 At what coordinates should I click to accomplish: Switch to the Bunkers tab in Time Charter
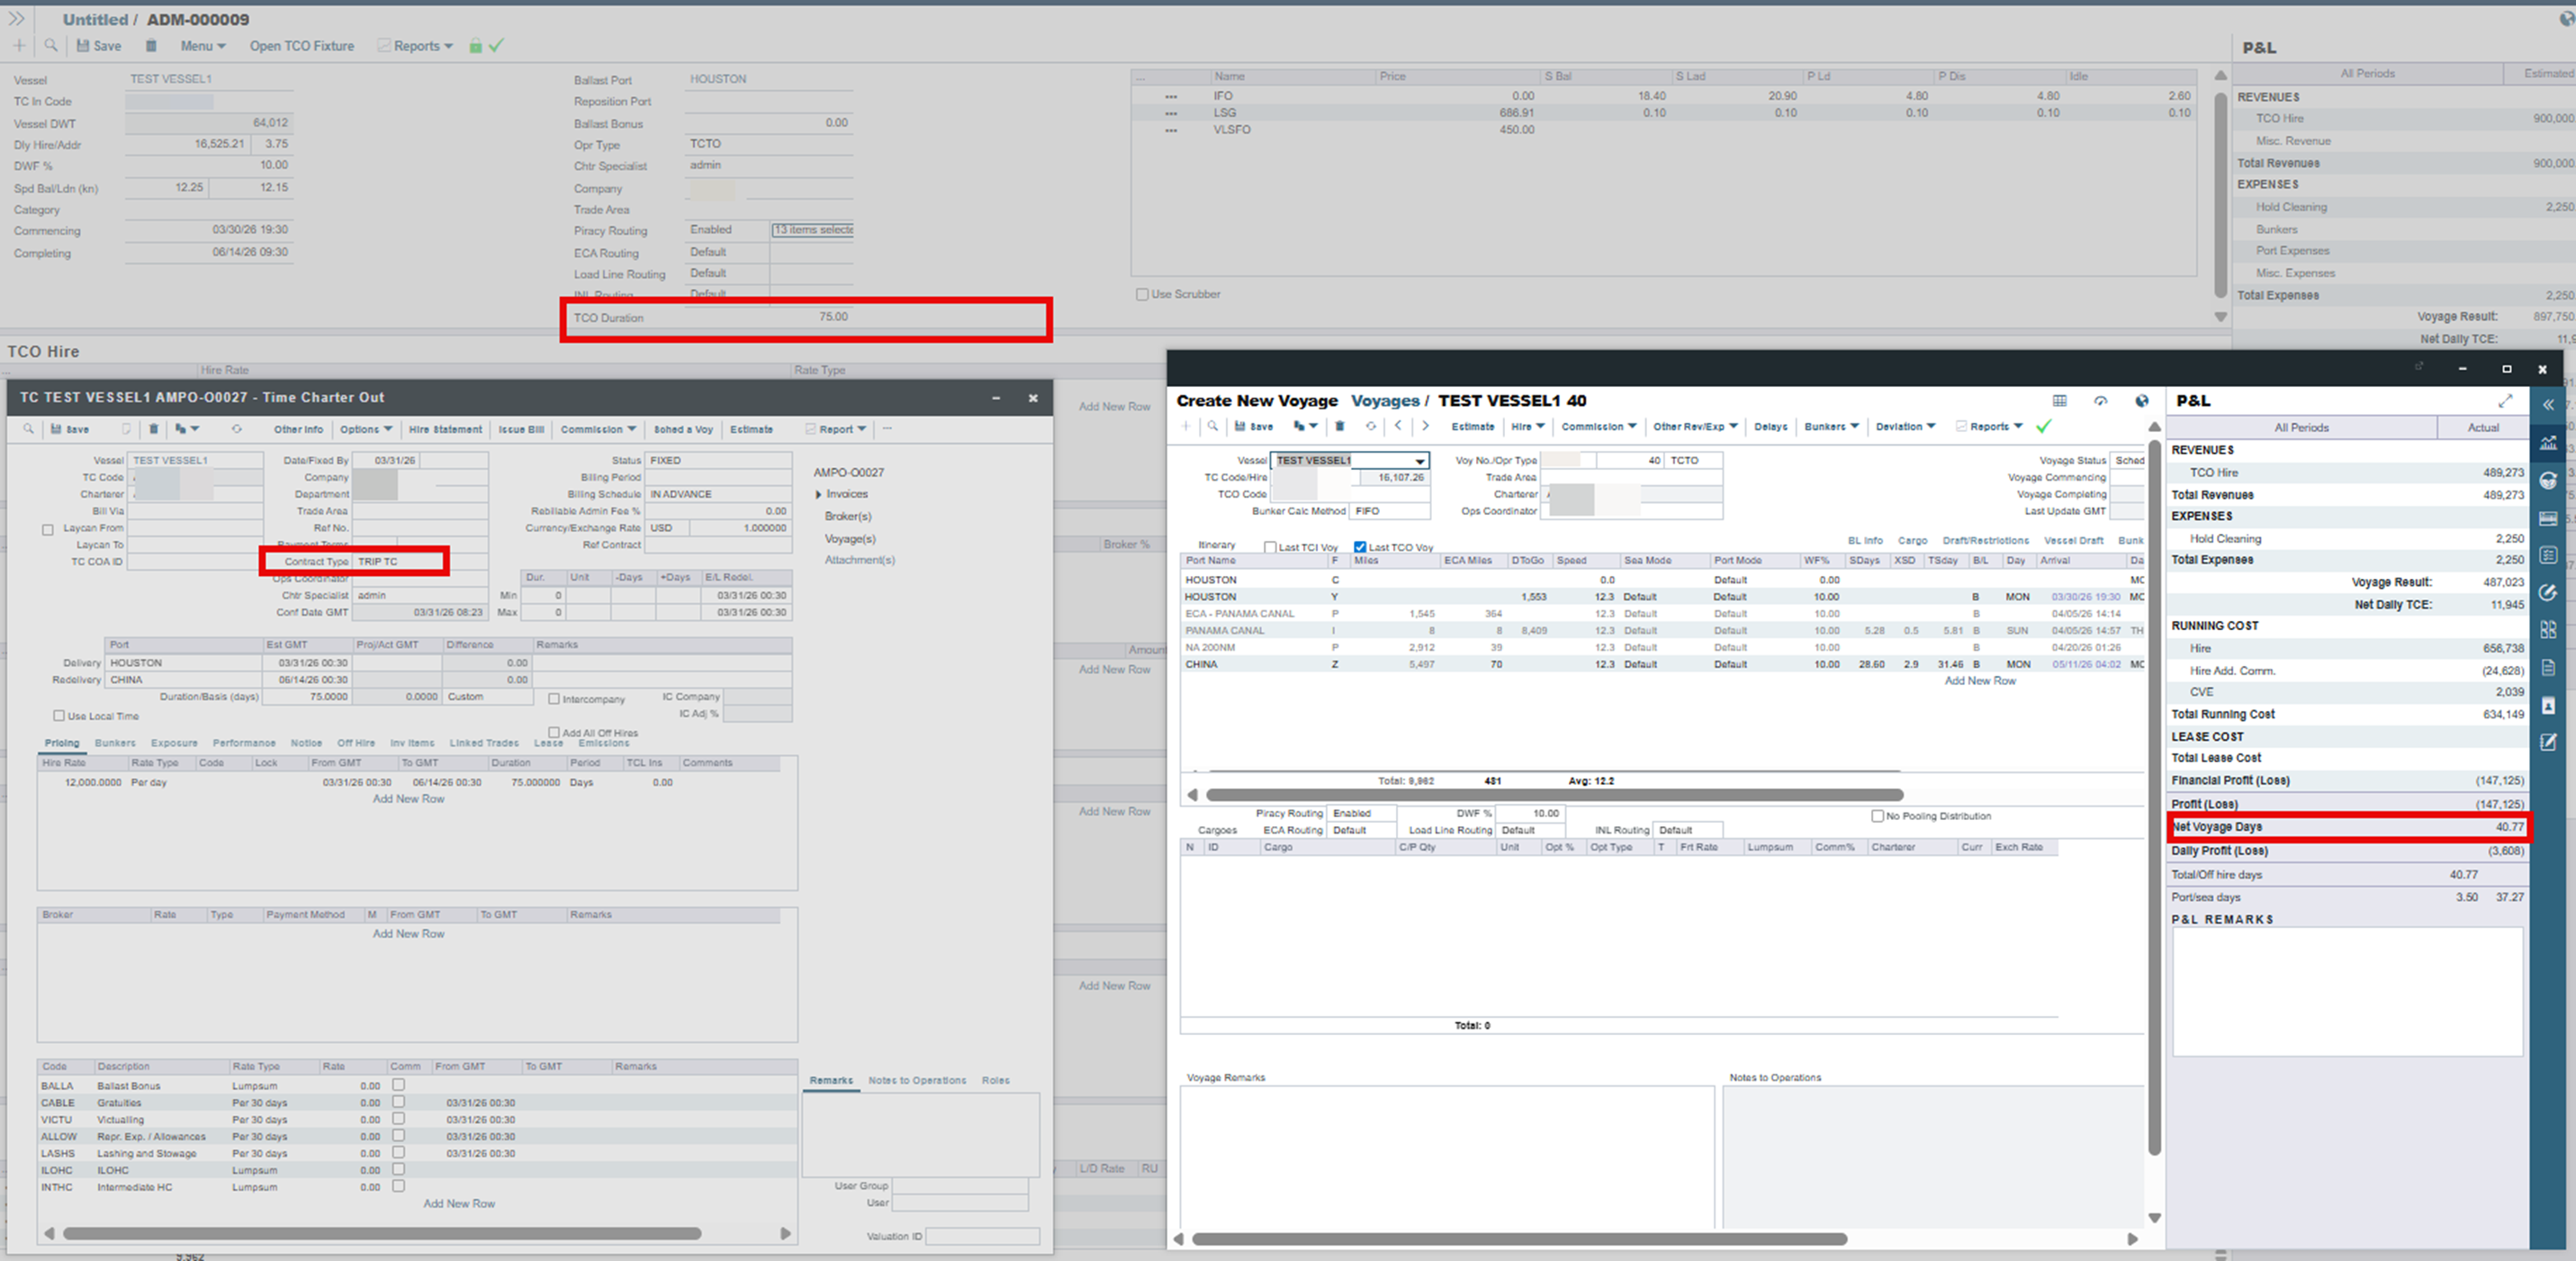coord(115,743)
